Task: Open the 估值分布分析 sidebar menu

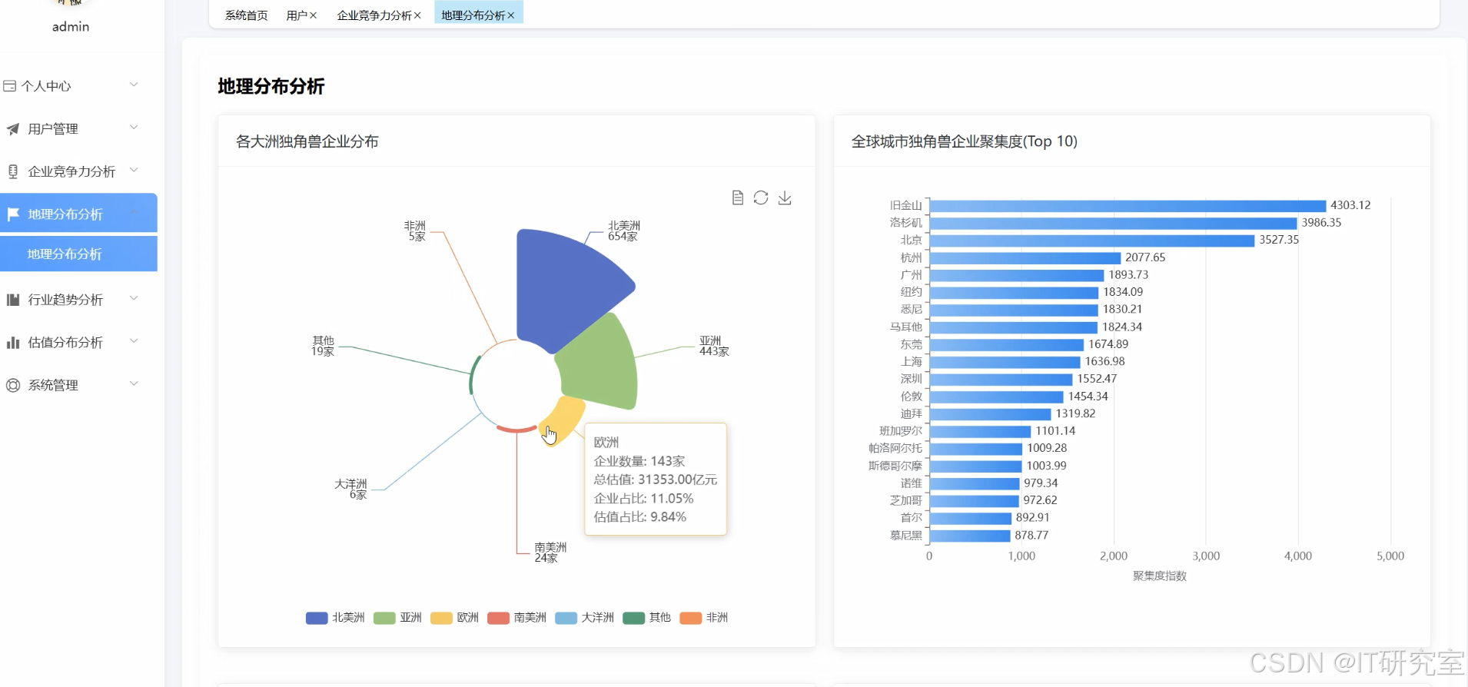Action: 78,343
